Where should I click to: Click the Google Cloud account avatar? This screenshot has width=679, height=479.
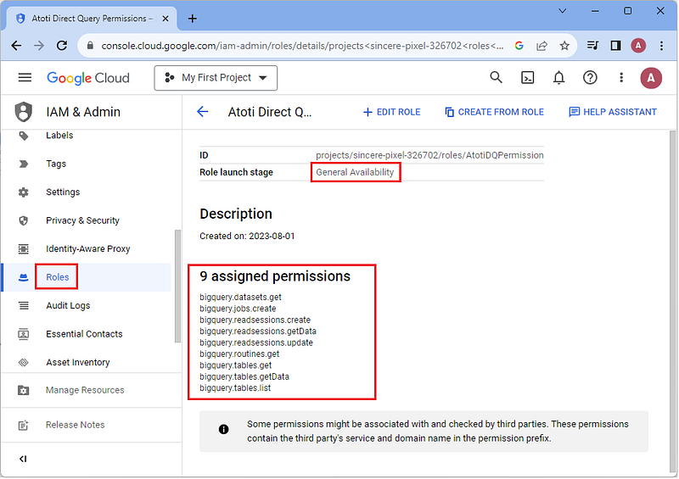(651, 78)
